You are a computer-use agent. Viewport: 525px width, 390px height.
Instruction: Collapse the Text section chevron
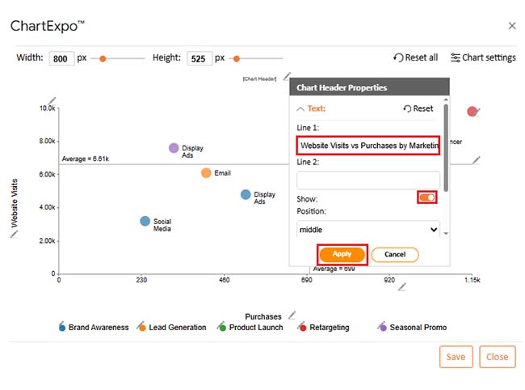300,108
